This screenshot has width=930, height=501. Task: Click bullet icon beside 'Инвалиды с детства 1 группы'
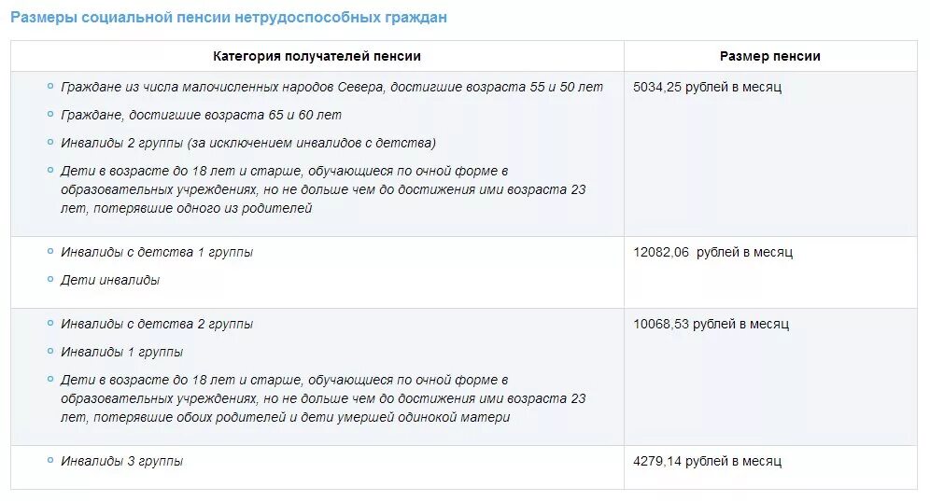tap(50, 251)
